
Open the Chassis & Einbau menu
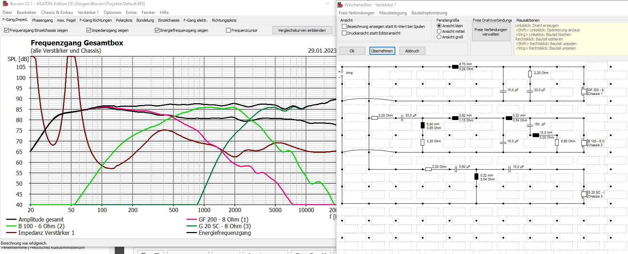tap(57, 13)
